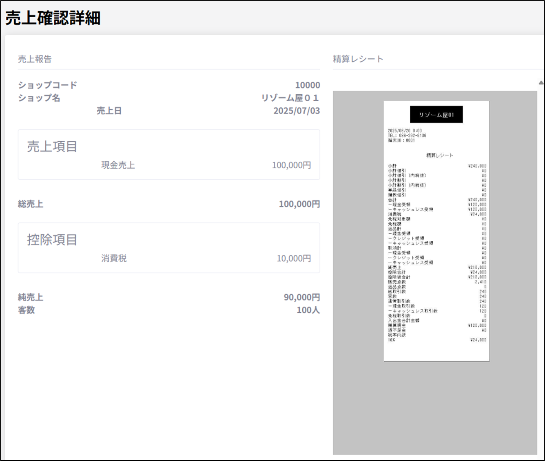Click the 控除項目 card heading
The image size is (545, 461).
(52, 240)
